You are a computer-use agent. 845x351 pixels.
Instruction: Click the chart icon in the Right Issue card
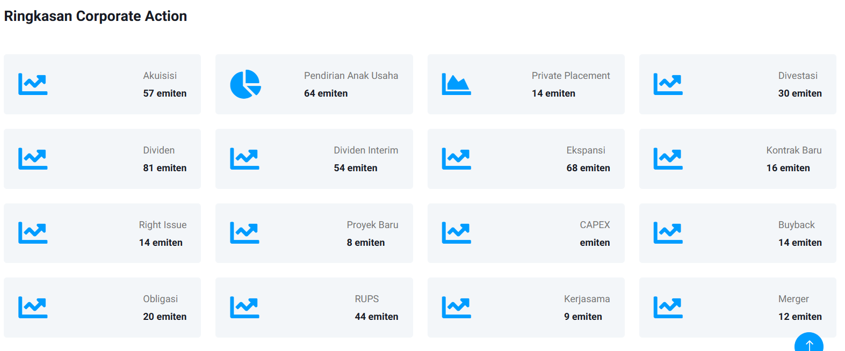click(33, 233)
